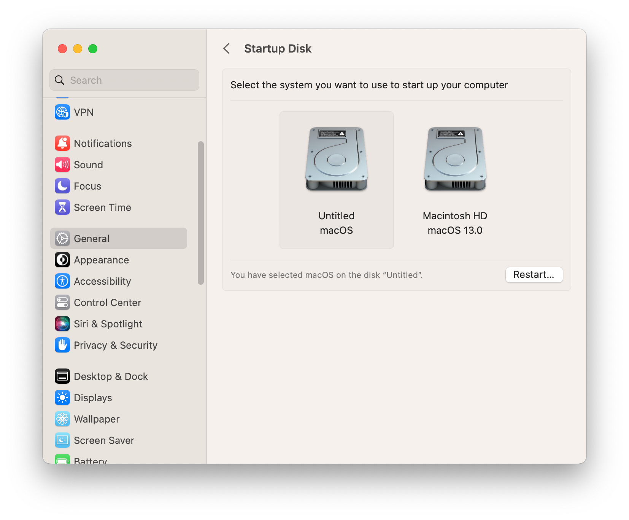Click the Screen Saver label
The image size is (629, 520).
[104, 440]
